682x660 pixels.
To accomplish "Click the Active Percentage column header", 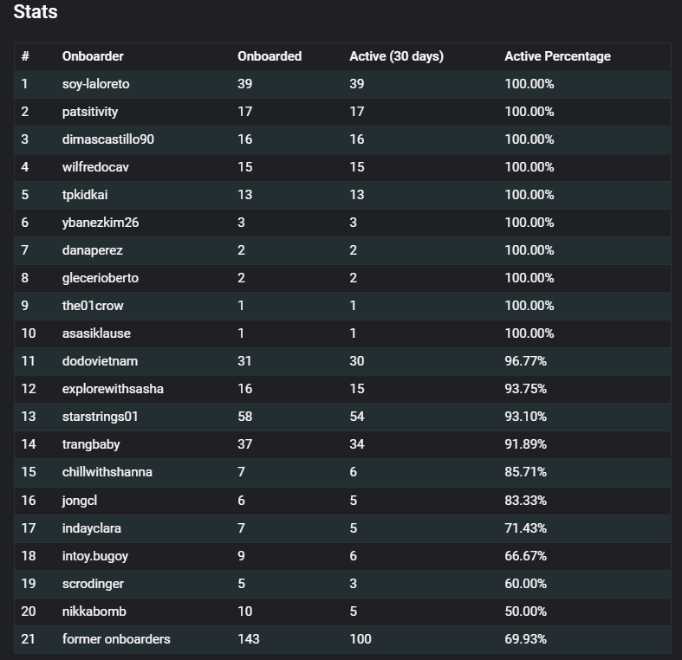I will 557,56.
